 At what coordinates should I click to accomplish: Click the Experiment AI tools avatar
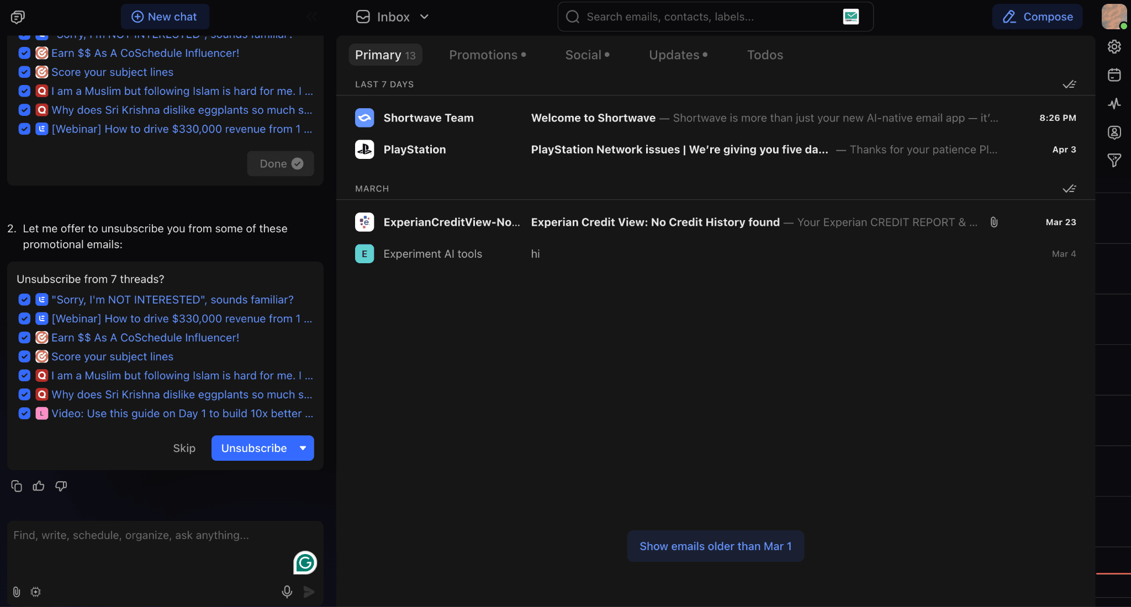[x=364, y=253]
